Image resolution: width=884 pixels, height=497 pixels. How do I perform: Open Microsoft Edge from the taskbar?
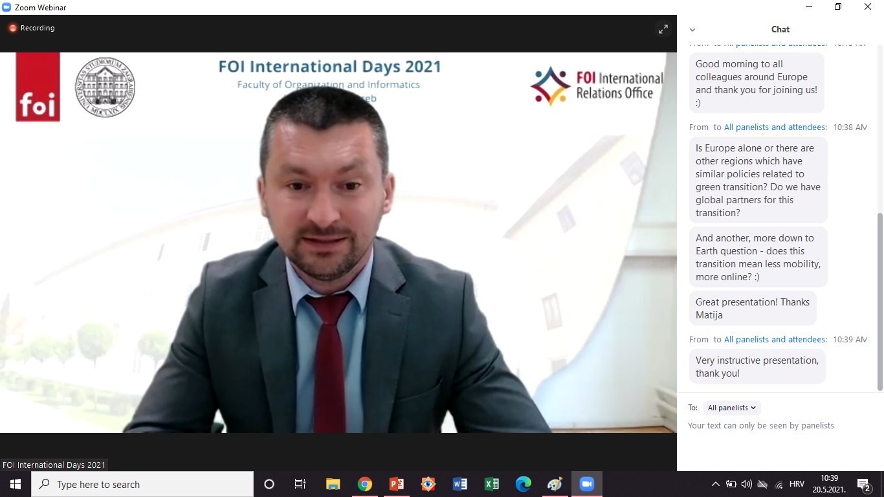pos(524,484)
